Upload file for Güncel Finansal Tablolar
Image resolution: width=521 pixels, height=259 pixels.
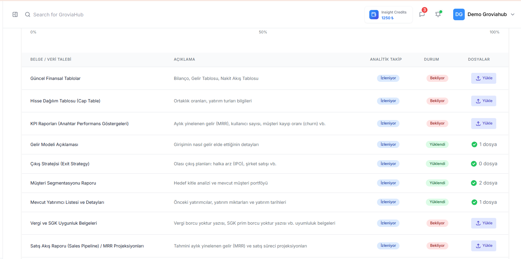(x=483, y=78)
